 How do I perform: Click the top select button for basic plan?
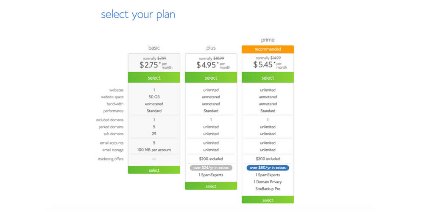(x=154, y=78)
